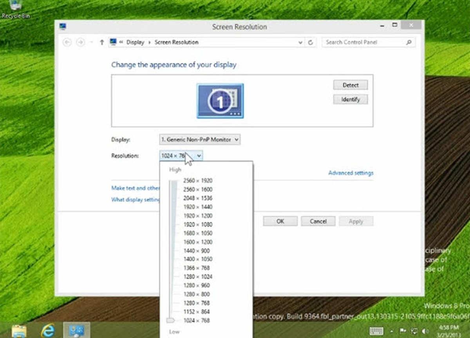Click the resolution slider thumb
Image resolution: width=470 pixels, height=338 pixels.
171,321
